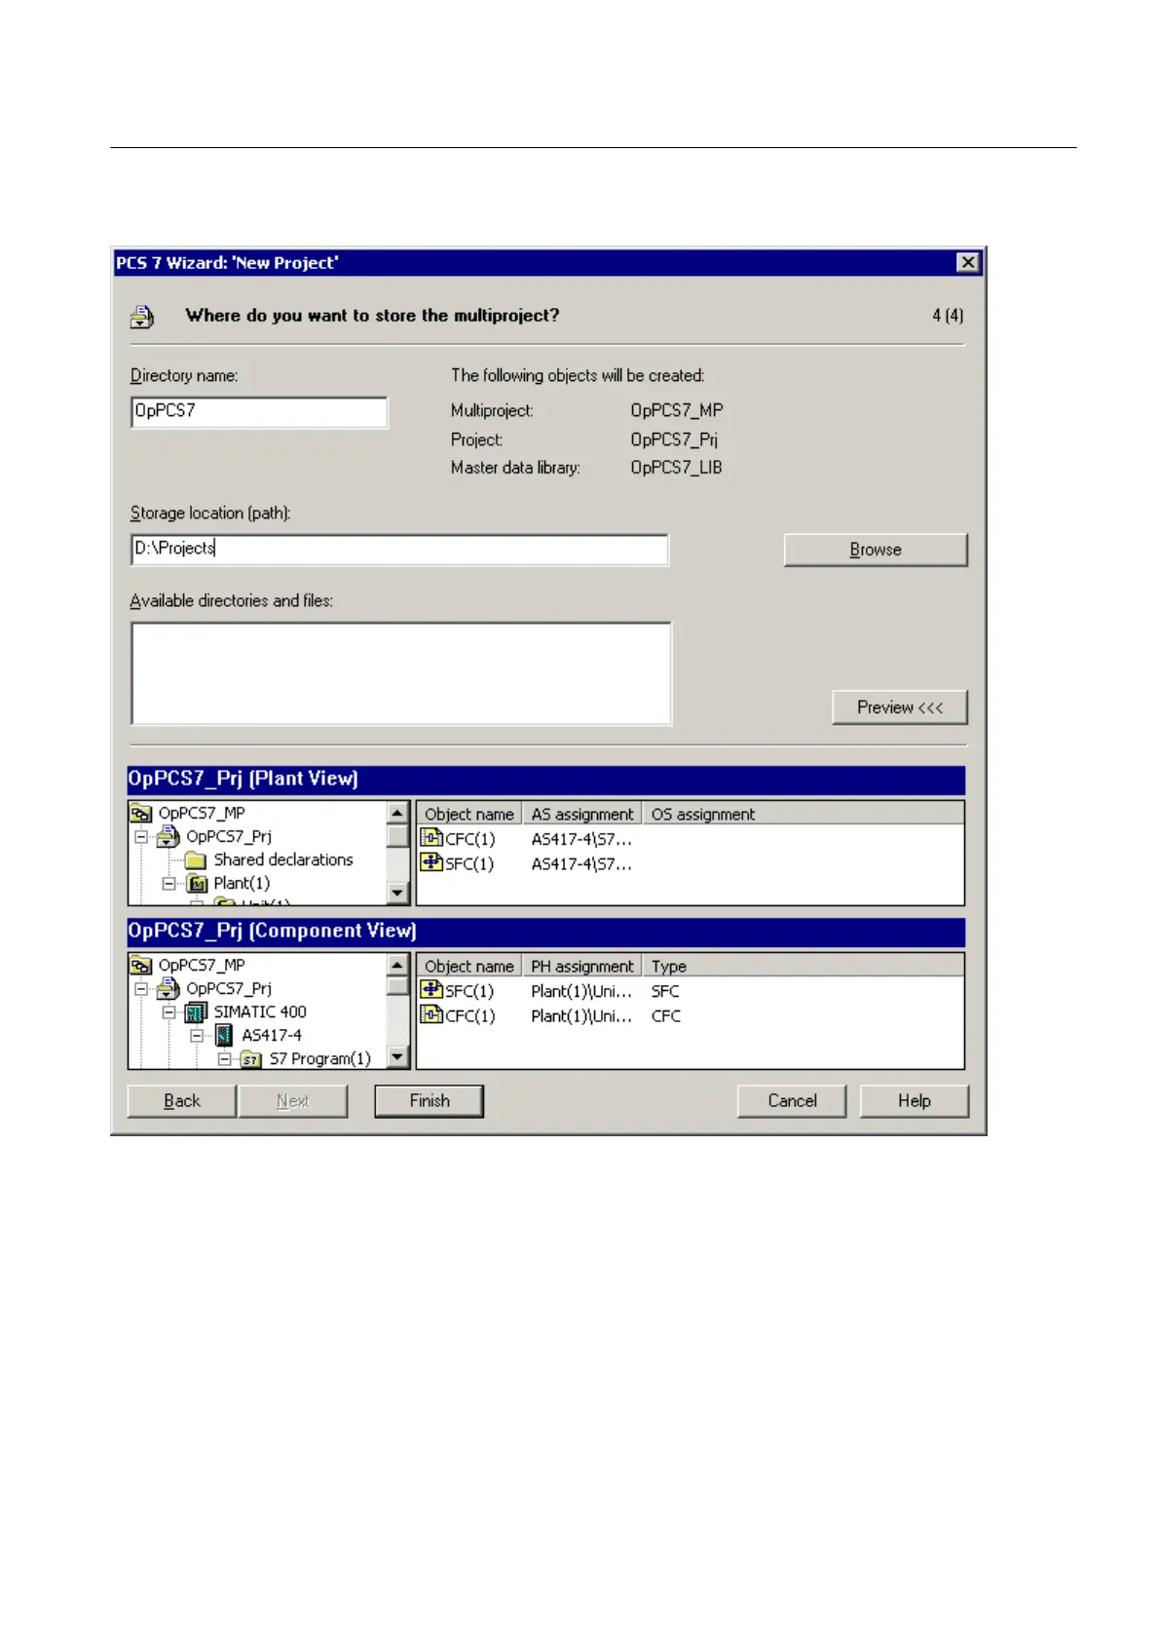Click 'Plant(1)\Uni…' cell in SFC(1) row
Screen dimensions: 1160x1641
click(581, 991)
